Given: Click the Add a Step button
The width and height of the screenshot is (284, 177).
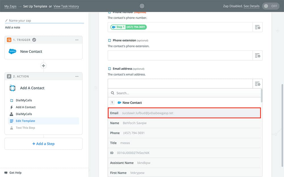Looking at the screenshot, I should (43, 144).
